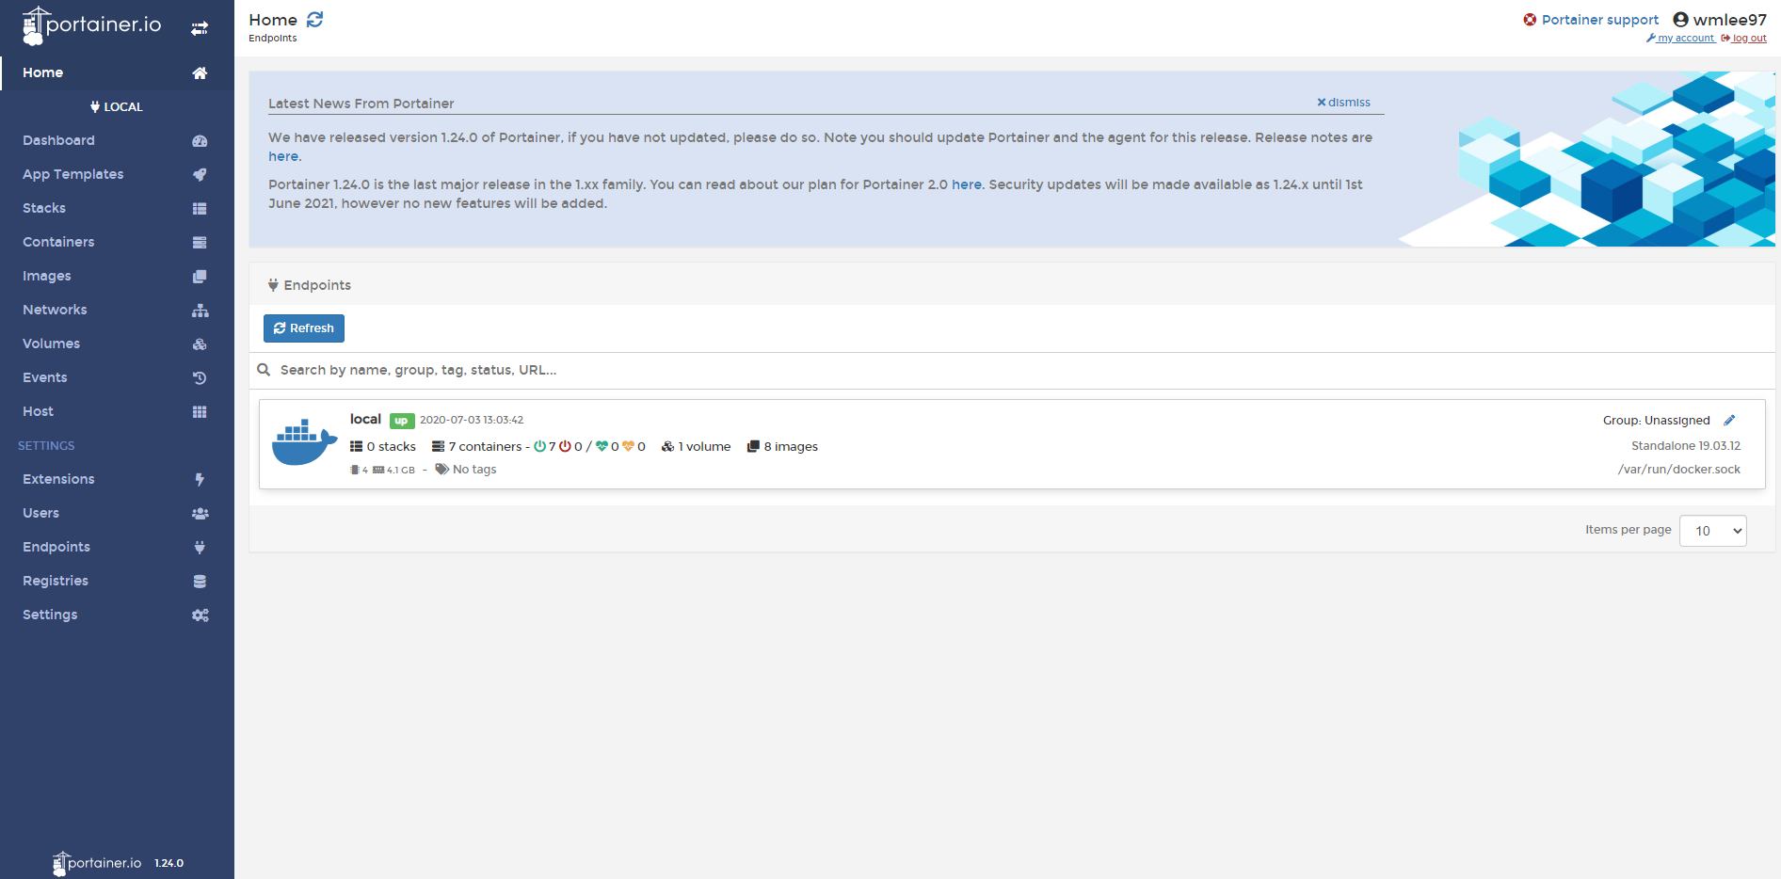Toggle the sidebar collapse arrows icon
Viewport: 1781px width, 879px height.
coord(200,28)
